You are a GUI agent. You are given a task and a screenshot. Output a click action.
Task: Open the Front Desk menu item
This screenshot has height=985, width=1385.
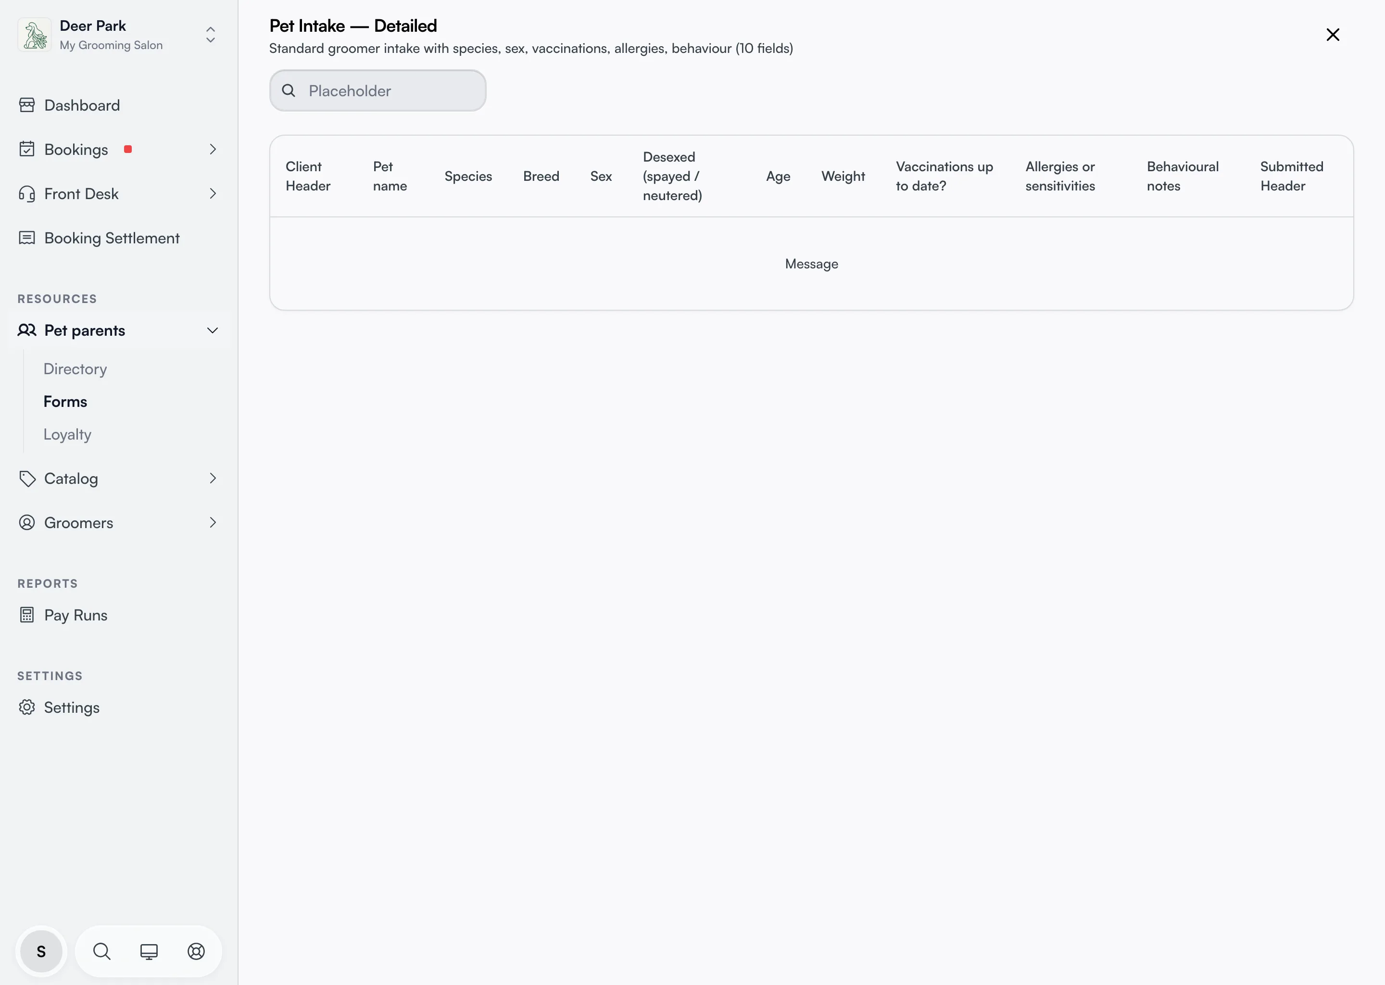[81, 193]
